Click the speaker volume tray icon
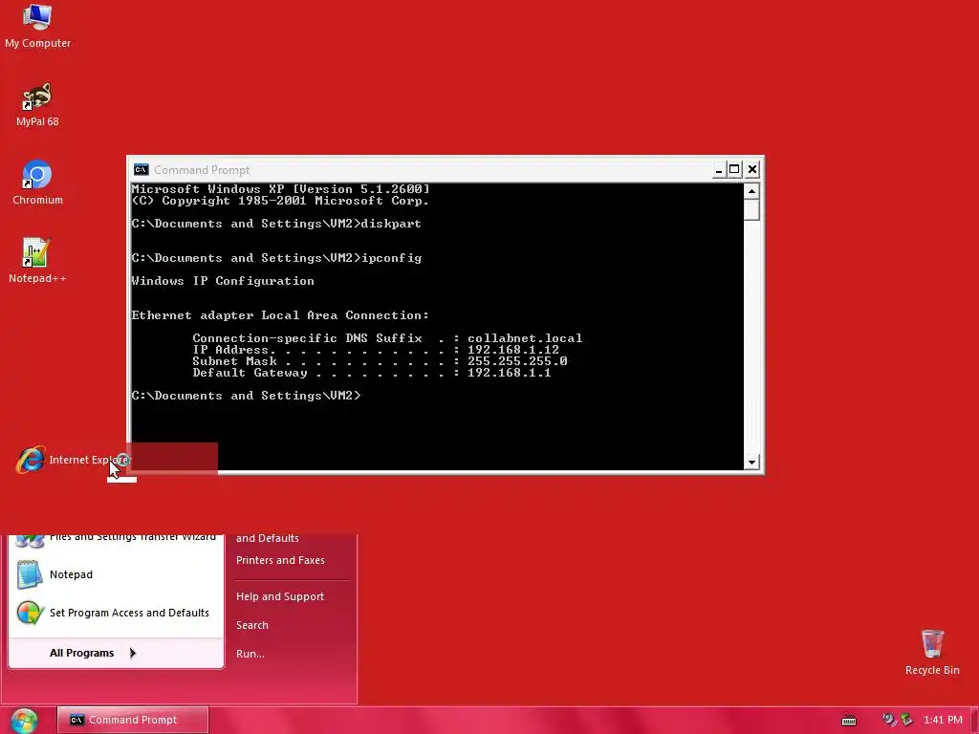 (888, 720)
